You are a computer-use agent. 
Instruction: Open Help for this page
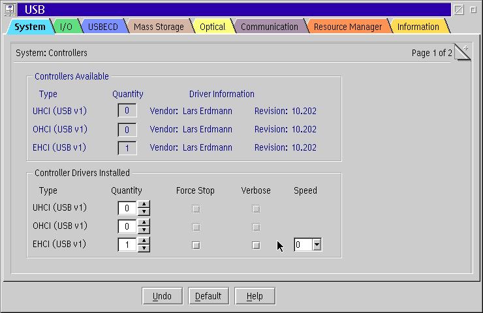pyautogui.click(x=255, y=296)
